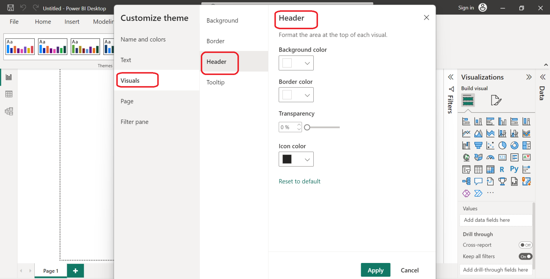Select the slicer visual icon

[466, 169]
